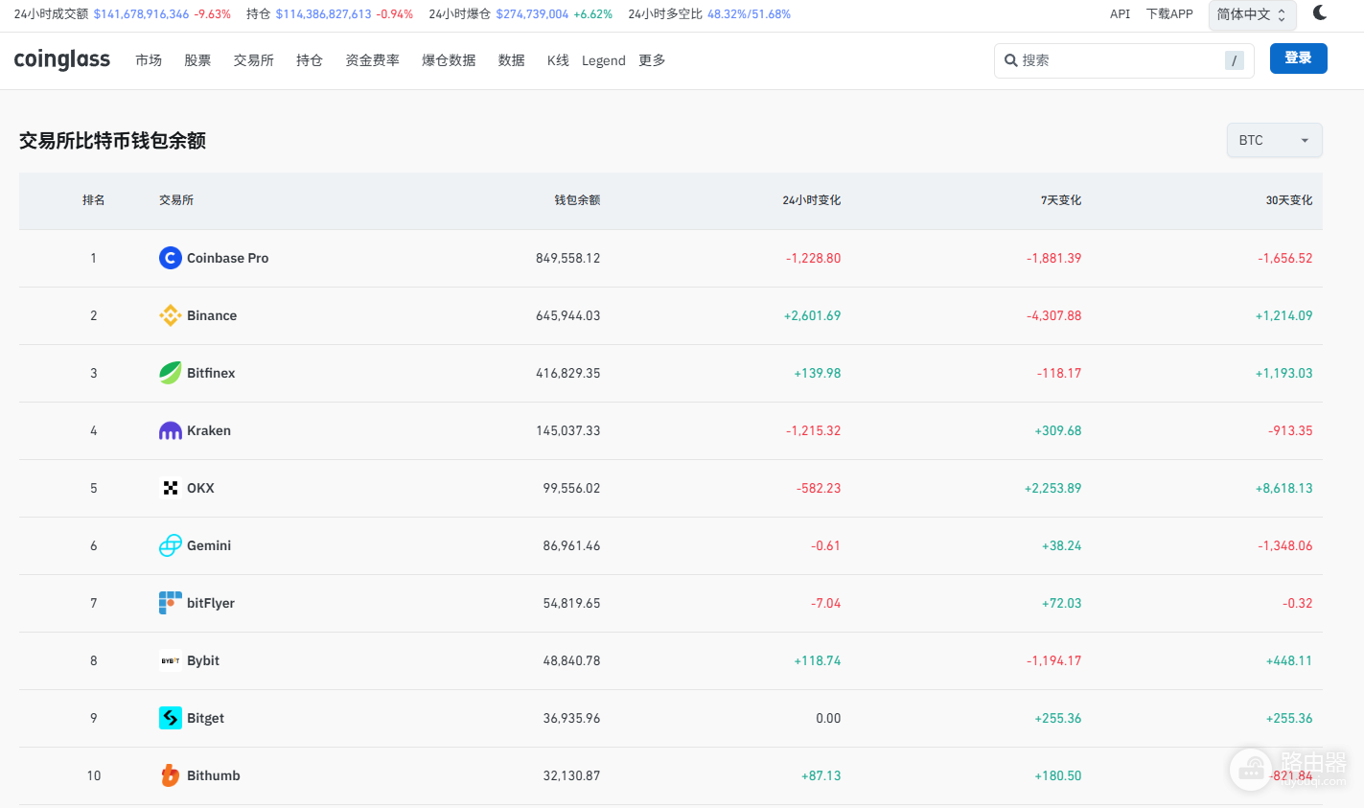1364x808 pixels.
Task: Open the BTC coin selector dropdown
Action: tap(1274, 140)
